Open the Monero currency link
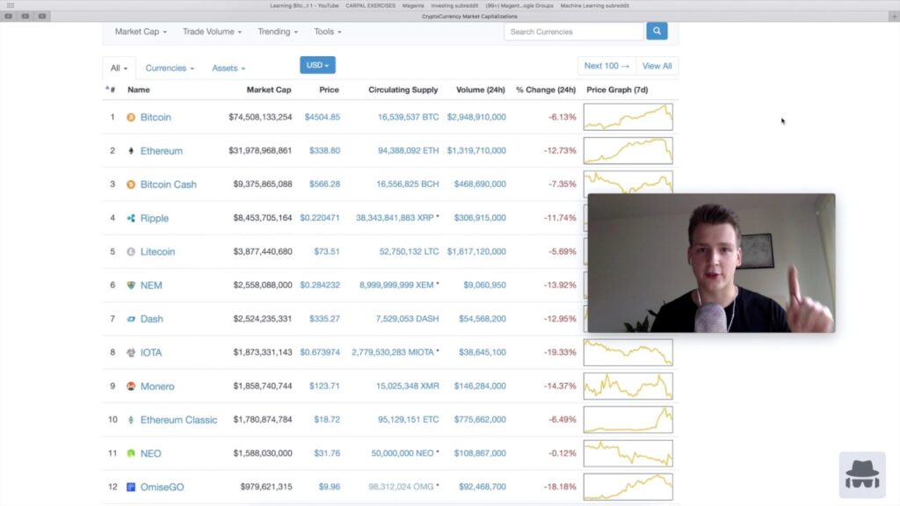This screenshot has height=506, width=900. click(x=157, y=387)
